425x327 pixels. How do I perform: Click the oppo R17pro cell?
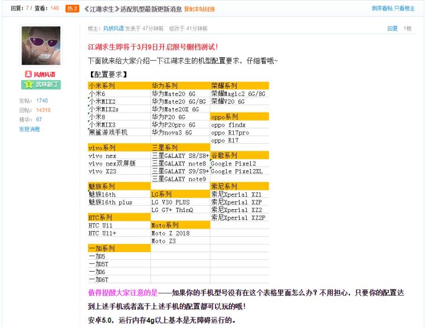(240, 133)
